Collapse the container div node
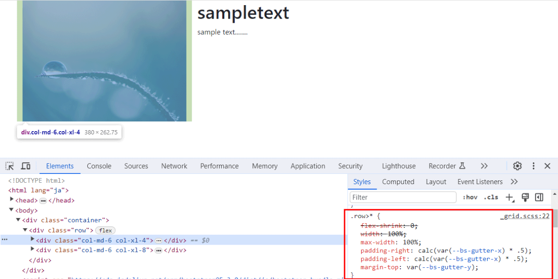Viewport: 558px width, 279px height. tap(19, 220)
